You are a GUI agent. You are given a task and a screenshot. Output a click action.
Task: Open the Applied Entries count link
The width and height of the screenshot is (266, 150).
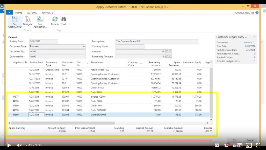255,58
